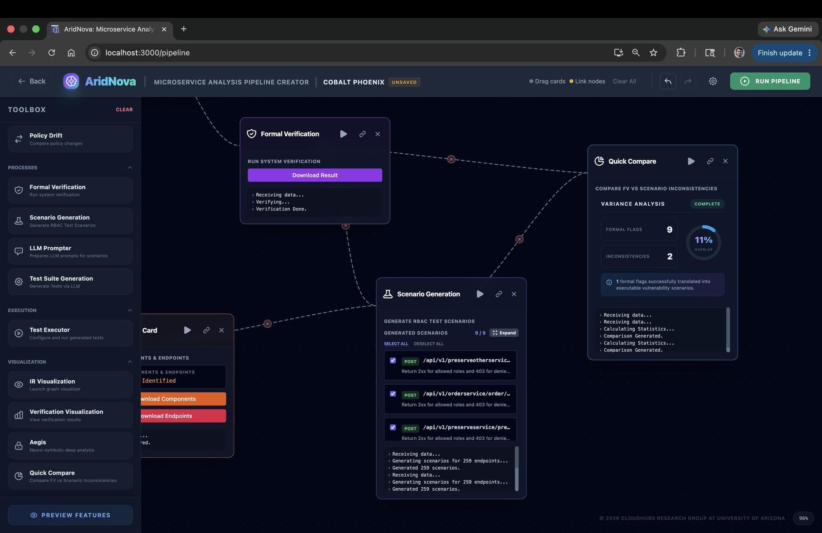The height and width of the screenshot is (533, 822).
Task: Open pipeline settings gear icon in header
Action: pos(713,81)
